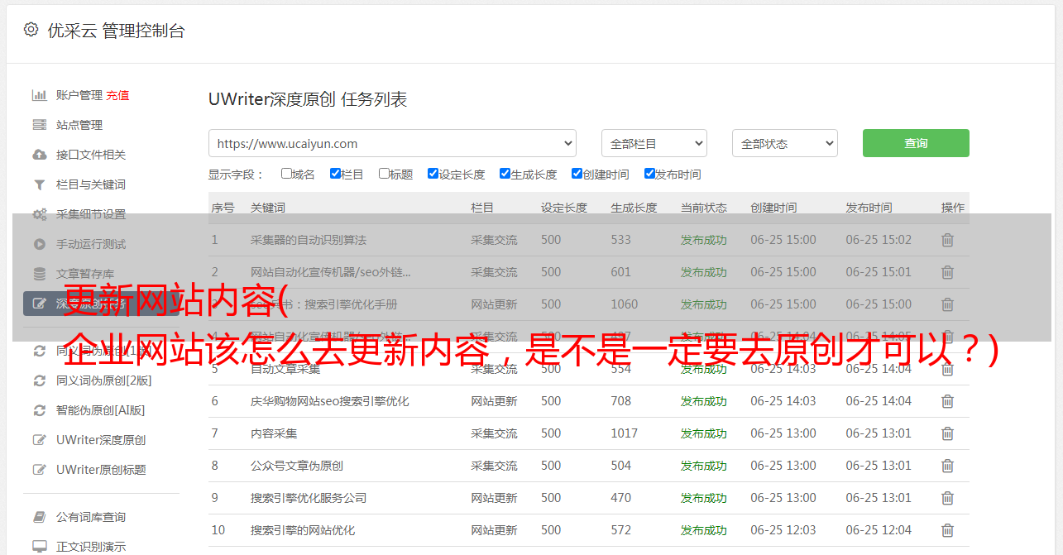Toggle the 域名 display field checkbox
Screen dimensions: 1063x555
(x=286, y=174)
